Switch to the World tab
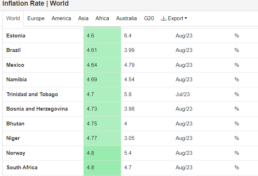The height and width of the screenshot is (176, 258). coord(13,18)
